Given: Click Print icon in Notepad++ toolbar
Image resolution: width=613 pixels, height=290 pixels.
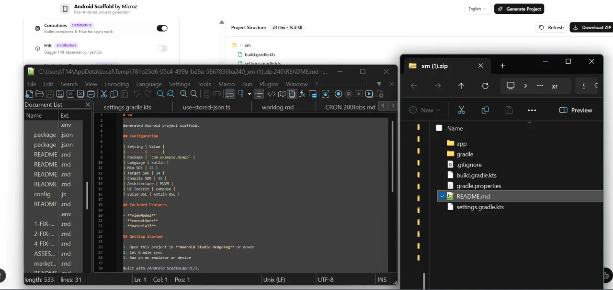Looking at the screenshot, I should click(x=91, y=94).
